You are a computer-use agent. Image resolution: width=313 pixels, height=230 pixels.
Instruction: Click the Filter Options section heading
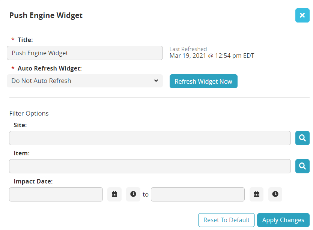(29, 113)
